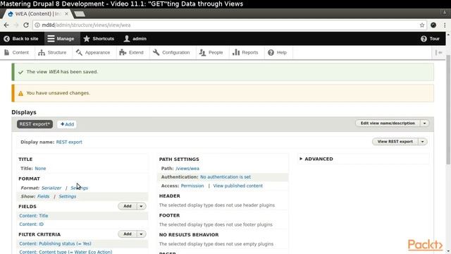Screen dimensions: 451x254
Task: Open the Content admin menu
Action: [x=17, y=52]
